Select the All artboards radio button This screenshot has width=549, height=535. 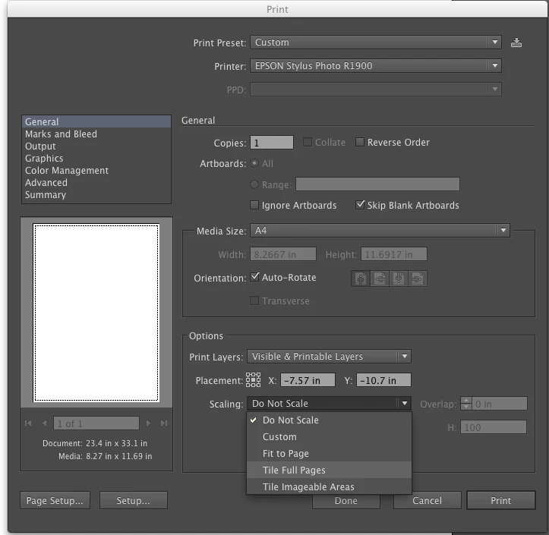click(254, 163)
